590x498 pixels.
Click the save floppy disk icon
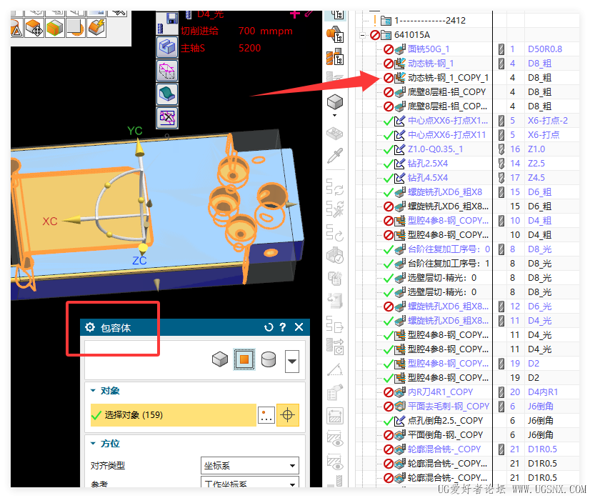(x=172, y=18)
